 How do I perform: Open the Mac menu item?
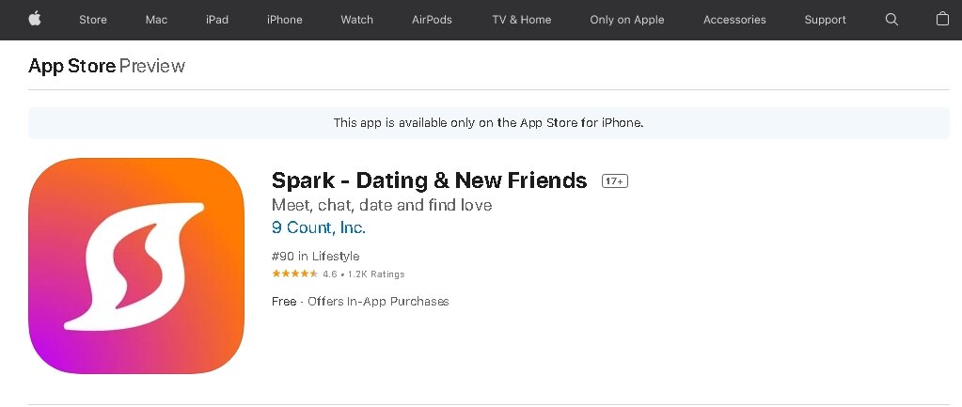pyautogui.click(x=156, y=20)
